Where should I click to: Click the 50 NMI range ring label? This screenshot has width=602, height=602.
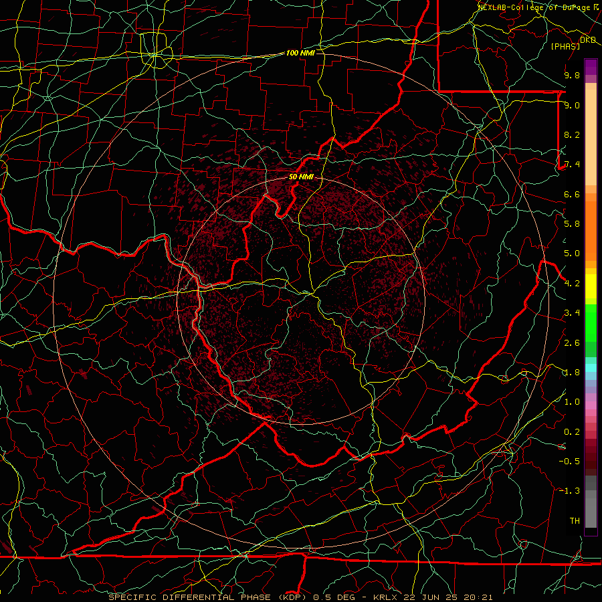point(301,177)
